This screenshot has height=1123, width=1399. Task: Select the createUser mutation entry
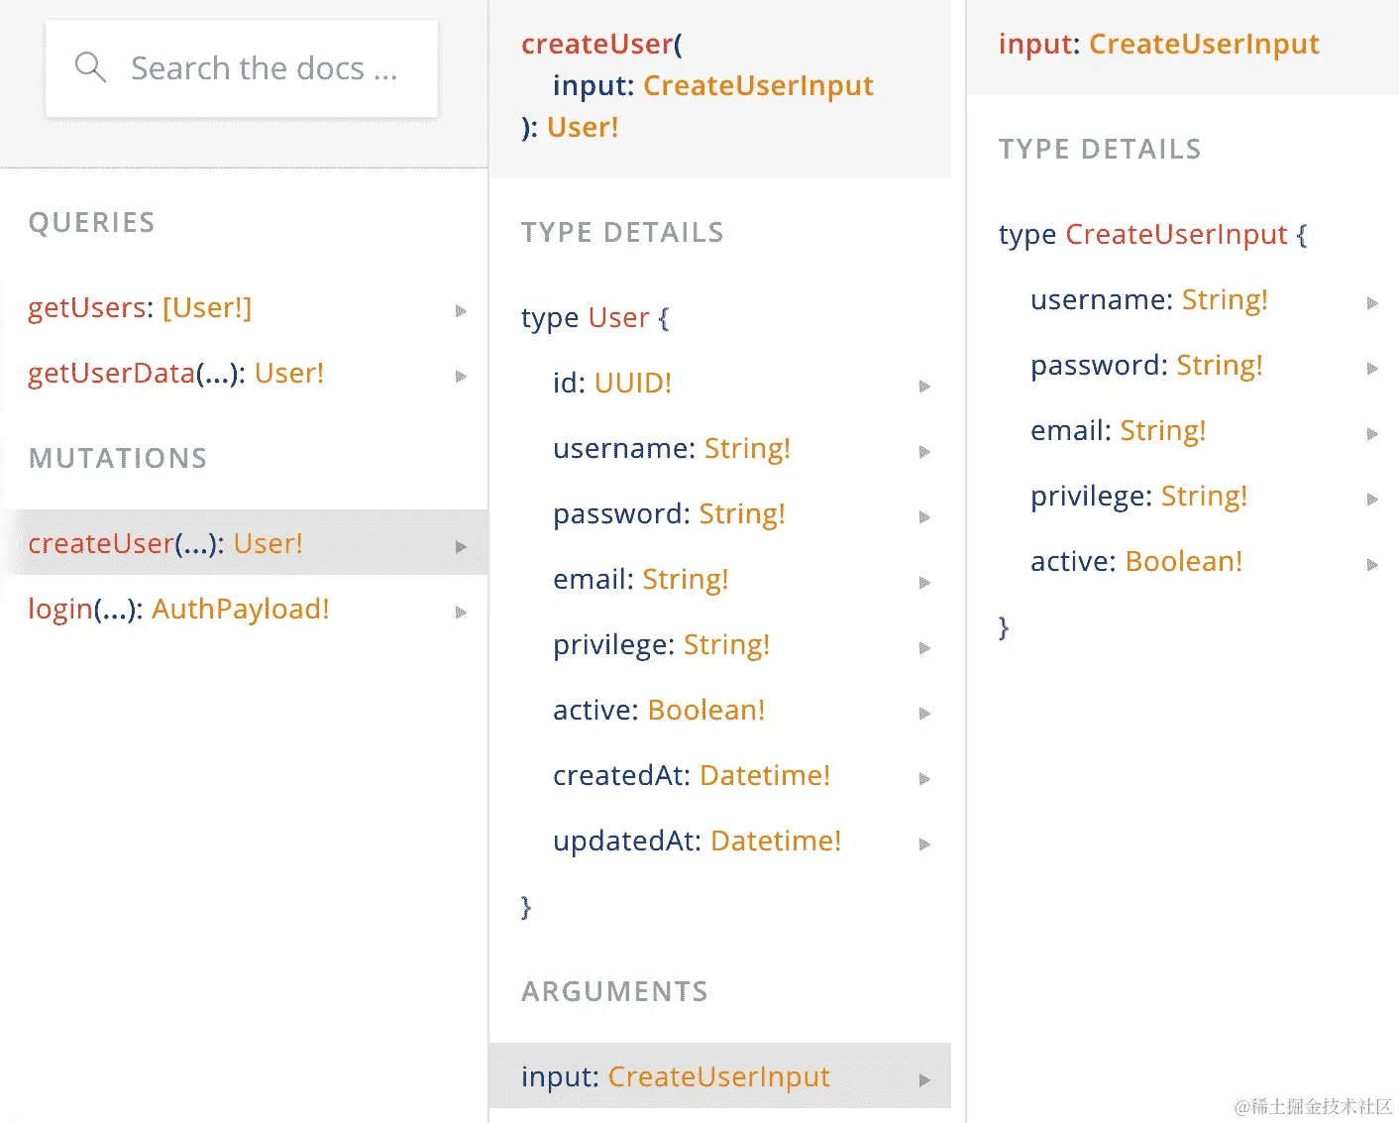pyautogui.click(x=165, y=544)
